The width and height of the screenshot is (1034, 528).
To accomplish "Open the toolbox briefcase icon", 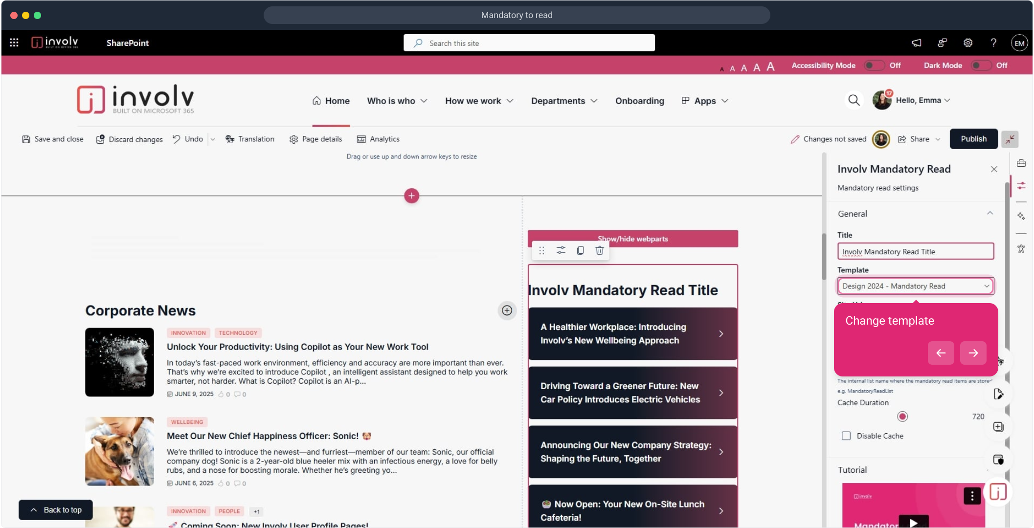I will tap(1021, 163).
